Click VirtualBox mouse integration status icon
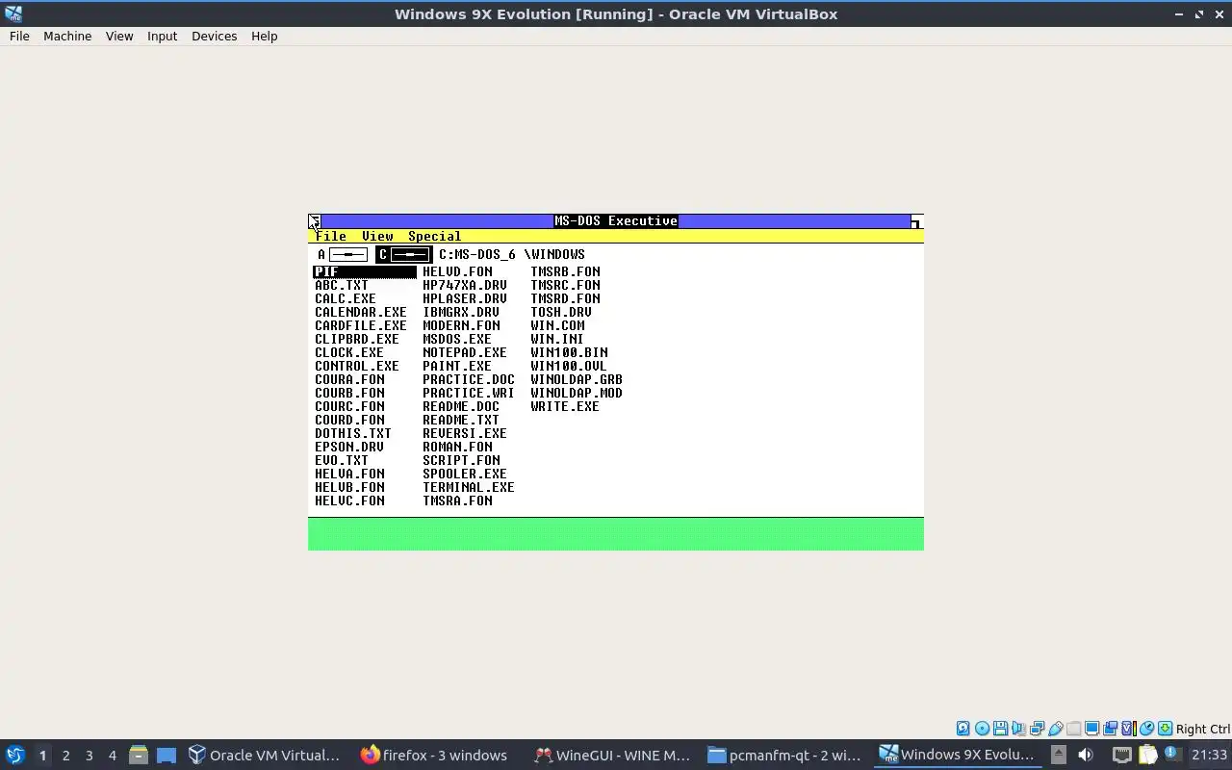 click(x=1146, y=729)
